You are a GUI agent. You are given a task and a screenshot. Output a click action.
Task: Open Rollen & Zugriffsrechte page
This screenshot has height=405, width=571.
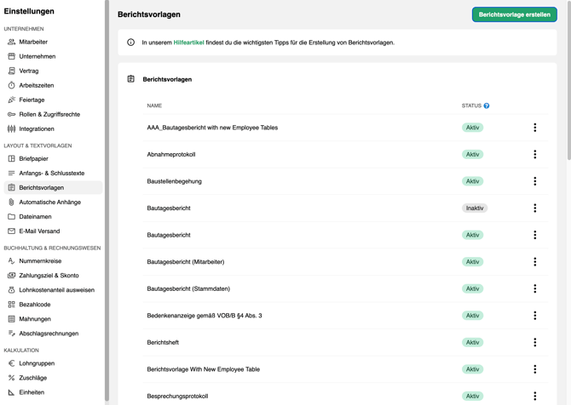[53, 114]
